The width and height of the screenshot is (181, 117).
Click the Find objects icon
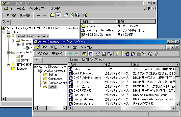click(150, 54)
